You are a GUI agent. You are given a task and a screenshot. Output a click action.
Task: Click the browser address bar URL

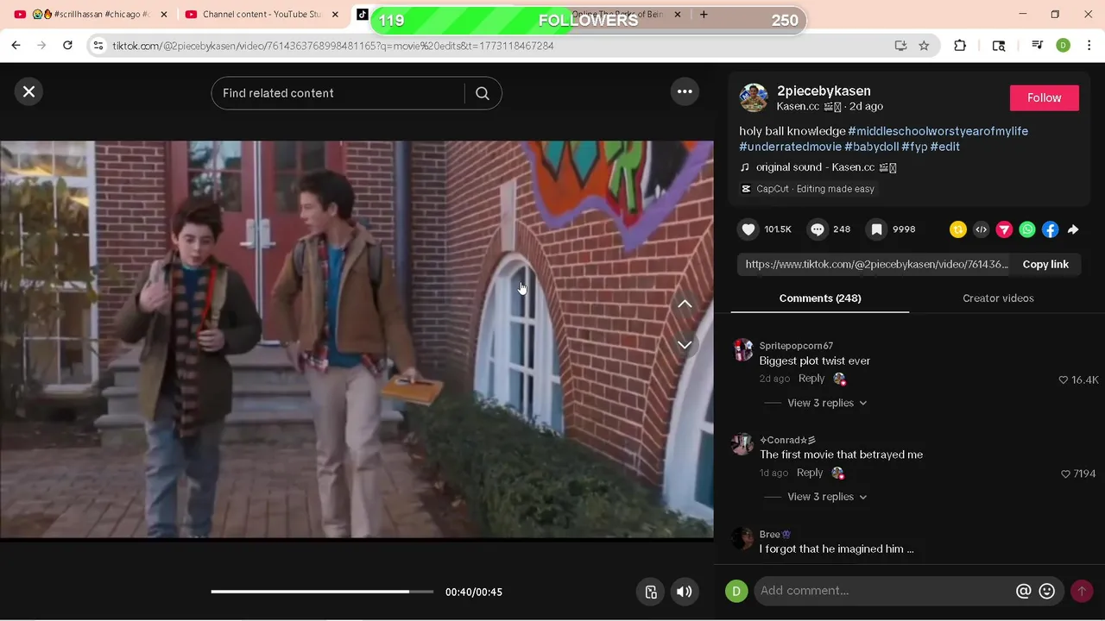[332, 46]
